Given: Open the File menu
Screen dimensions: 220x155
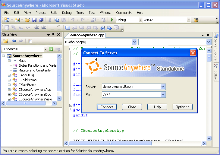Looking at the screenshot, I should click(7, 13).
